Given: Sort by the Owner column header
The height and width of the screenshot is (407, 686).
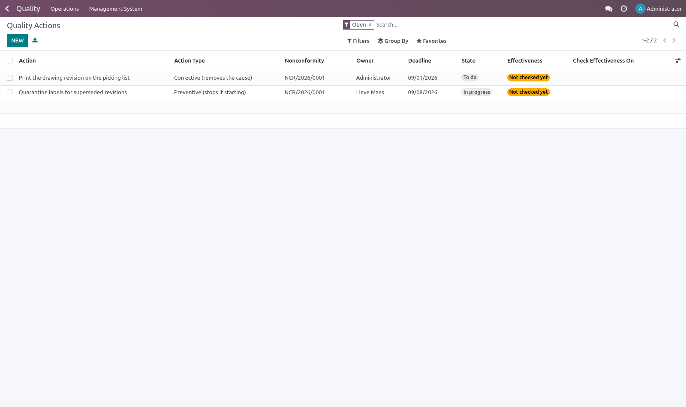Looking at the screenshot, I should 365,61.
